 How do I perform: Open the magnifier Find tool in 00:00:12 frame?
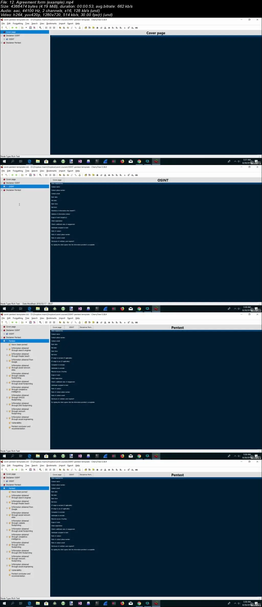[x=40, y=28]
